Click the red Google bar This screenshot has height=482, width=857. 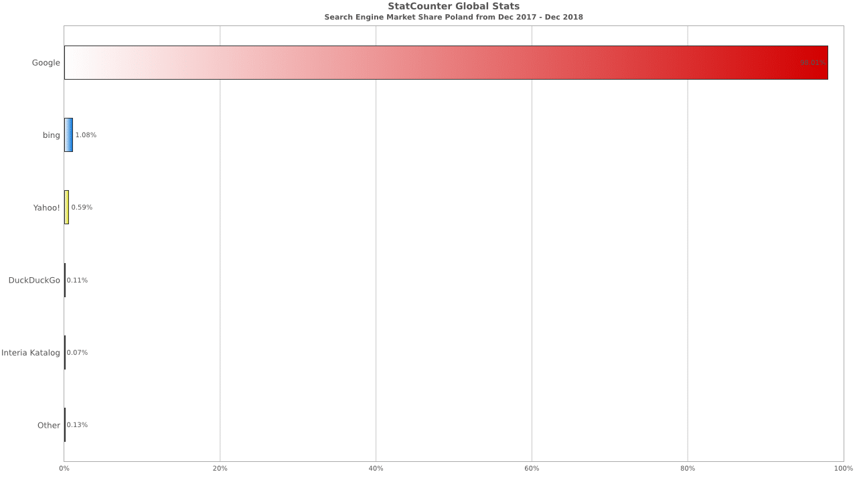(446, 63)
